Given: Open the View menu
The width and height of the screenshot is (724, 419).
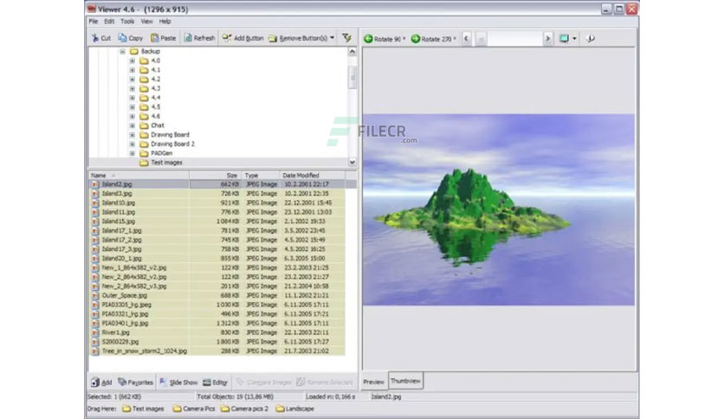Looking at the screenshot, I should pyautogui.click(x=147, y=22).
